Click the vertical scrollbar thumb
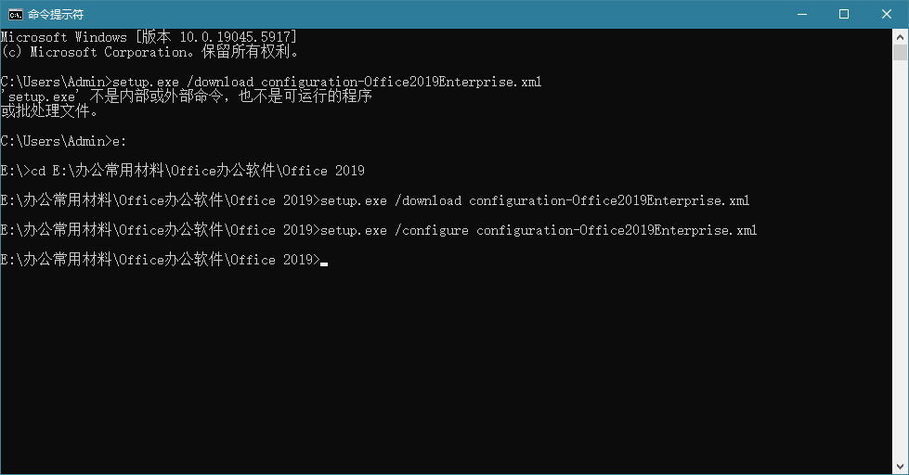The height and width of the screenshot is (475, 909). click(x=900, y=52)
